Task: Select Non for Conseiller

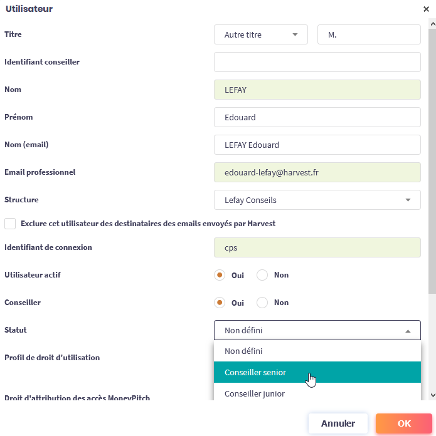Action: point(262,303)
